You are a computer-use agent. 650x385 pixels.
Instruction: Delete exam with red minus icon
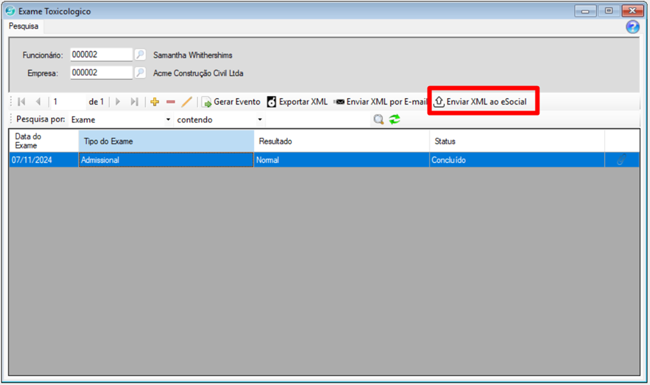170,101
